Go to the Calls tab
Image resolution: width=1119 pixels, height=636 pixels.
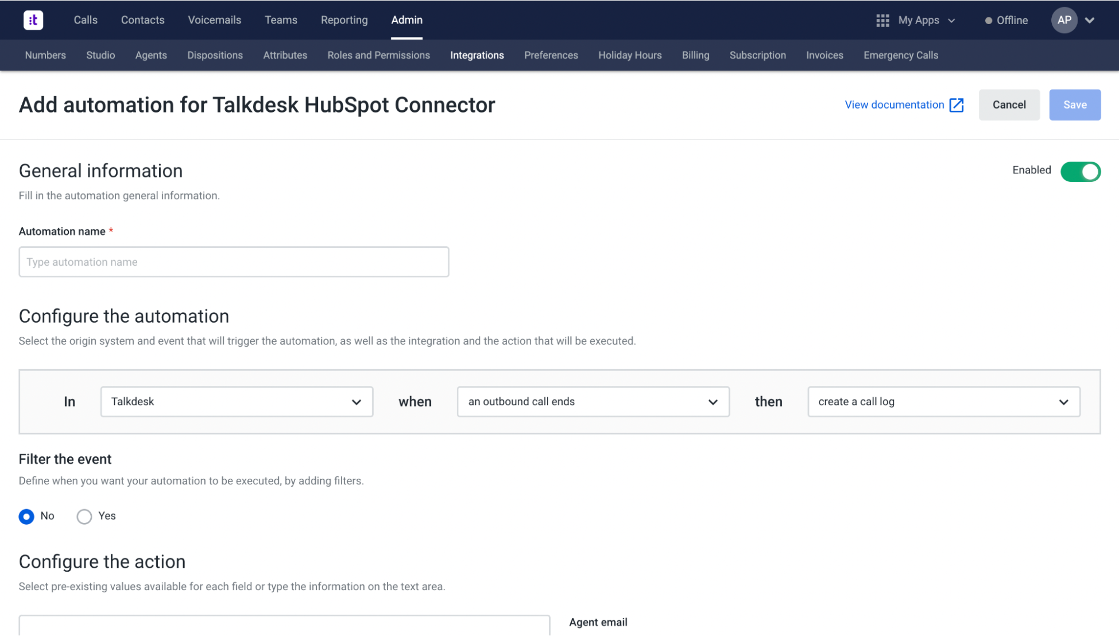(86, 20)
